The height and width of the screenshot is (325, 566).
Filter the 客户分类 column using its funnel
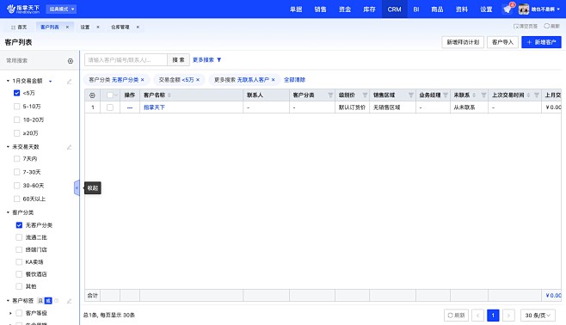click(330, 95)
